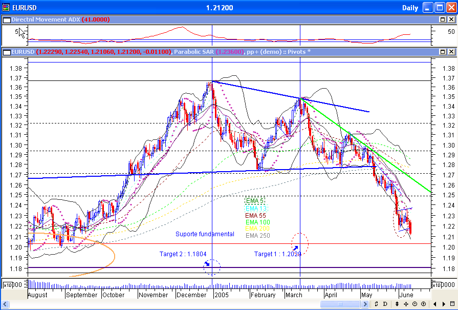Click the vertical scale fit icon

coord(397,304)
